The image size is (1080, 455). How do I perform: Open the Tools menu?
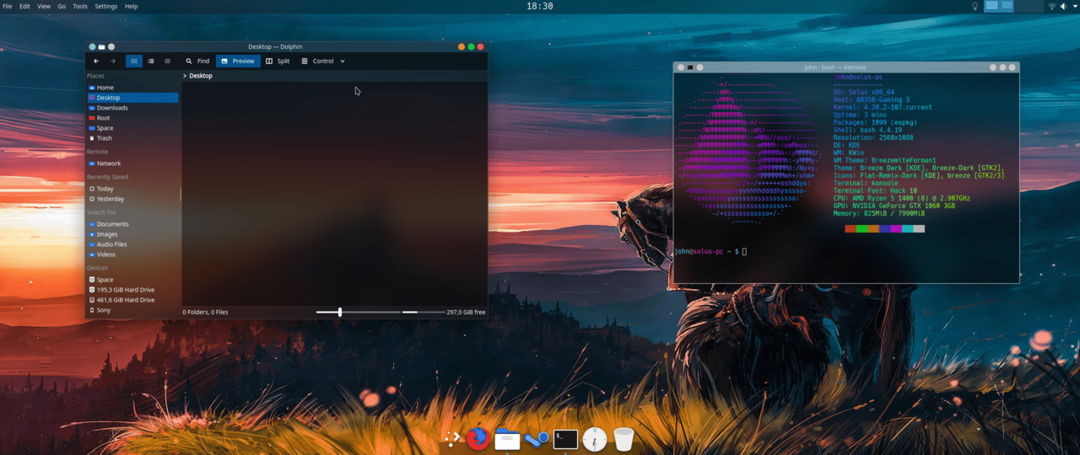point(80,6)
